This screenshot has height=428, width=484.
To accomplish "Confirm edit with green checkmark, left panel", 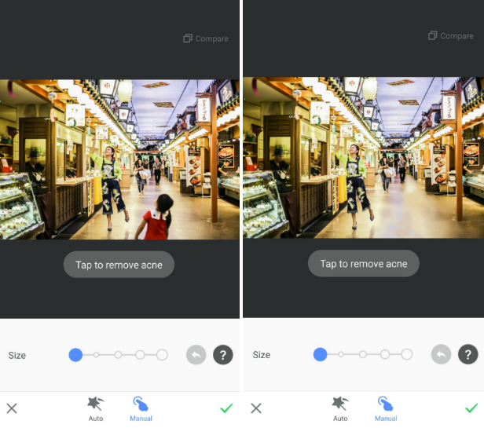I will coord(226,408).
